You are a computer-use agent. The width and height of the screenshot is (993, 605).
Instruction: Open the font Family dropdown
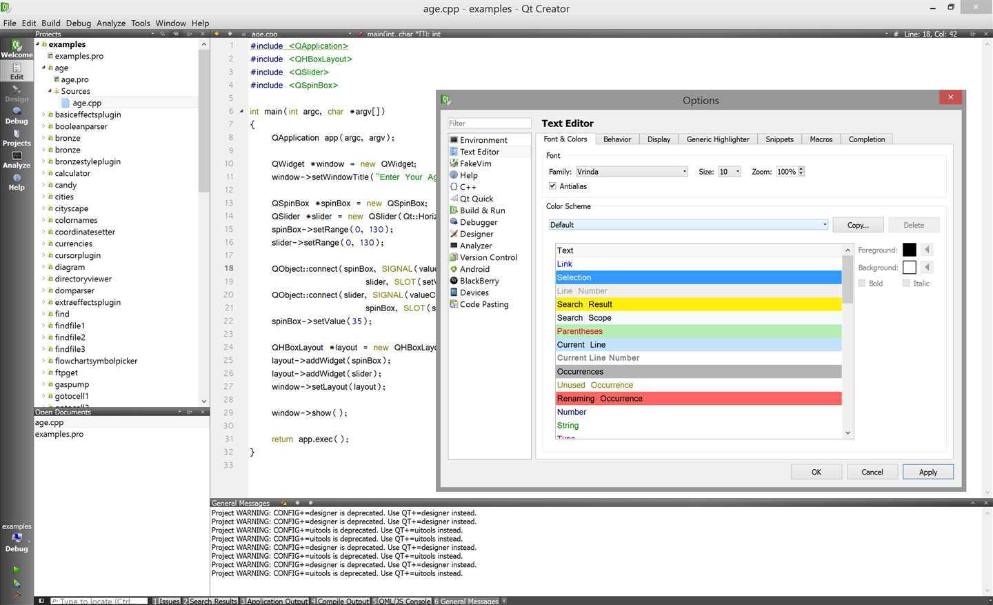tap(631, 172)
